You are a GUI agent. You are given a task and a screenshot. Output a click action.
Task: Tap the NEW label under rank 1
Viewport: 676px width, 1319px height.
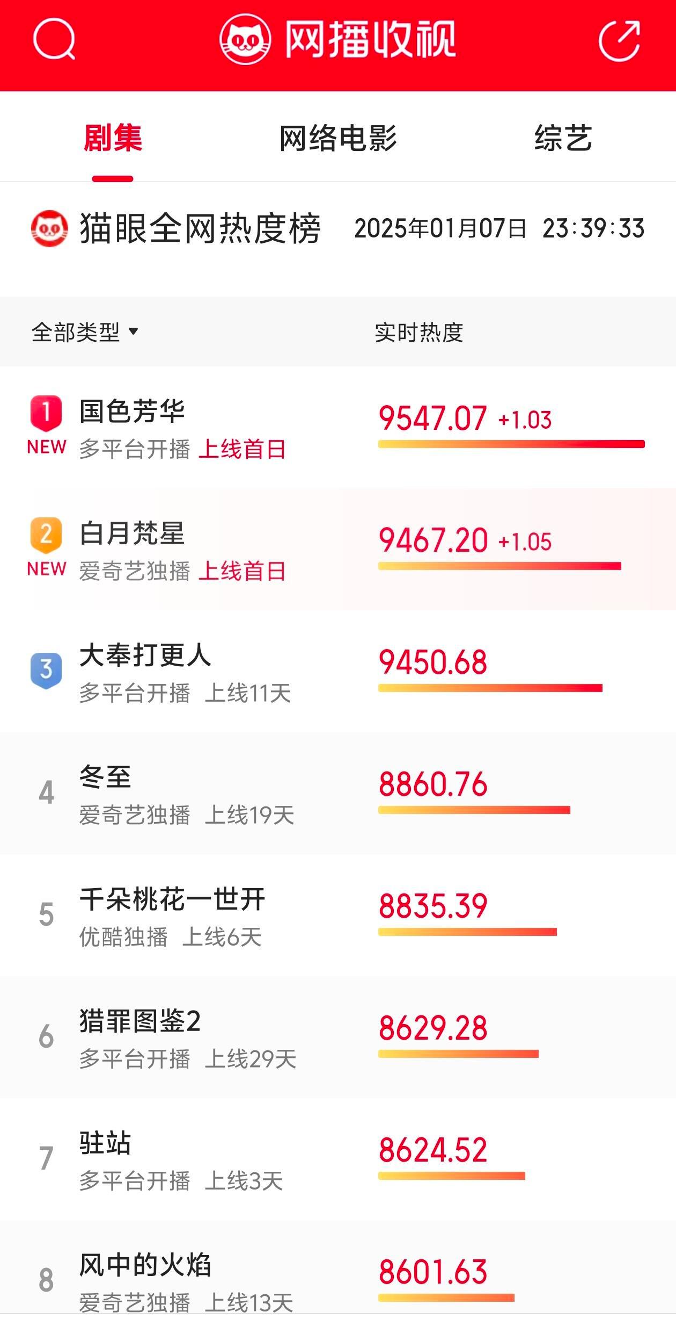tap(47, 447)
